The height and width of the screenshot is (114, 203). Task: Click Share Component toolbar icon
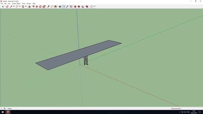pyautogui.click(x=82, y=7)
